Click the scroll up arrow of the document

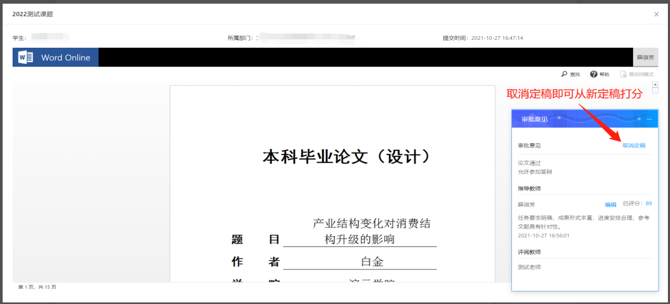(655, 84)
